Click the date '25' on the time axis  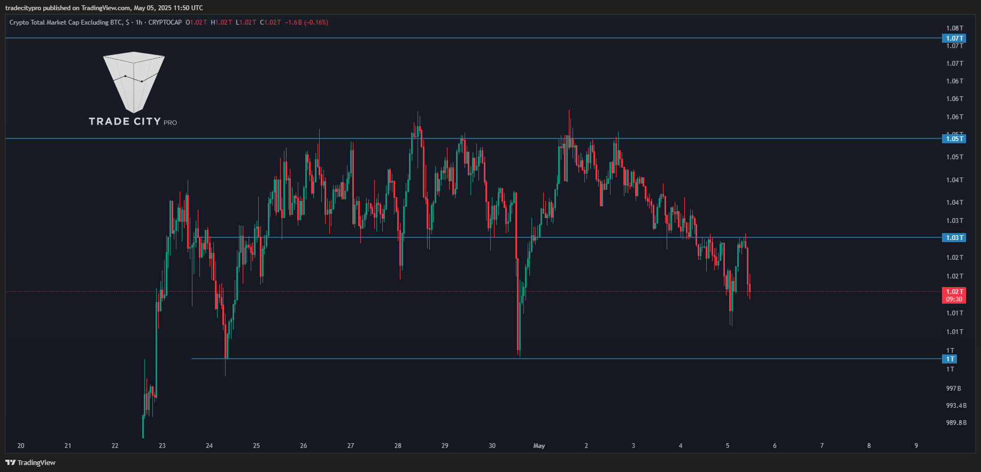256,446
